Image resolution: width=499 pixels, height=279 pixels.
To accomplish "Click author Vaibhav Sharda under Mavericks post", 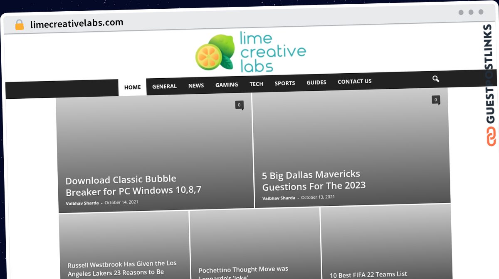I will (279, 198).
